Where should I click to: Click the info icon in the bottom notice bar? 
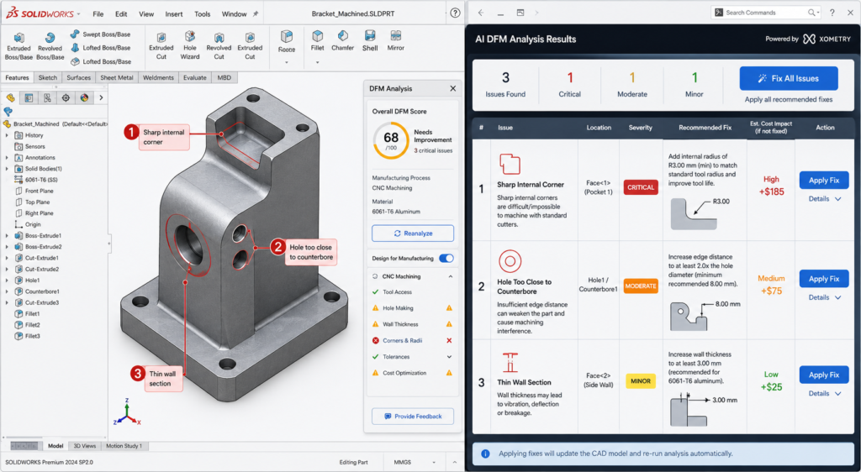pos(485,454)
